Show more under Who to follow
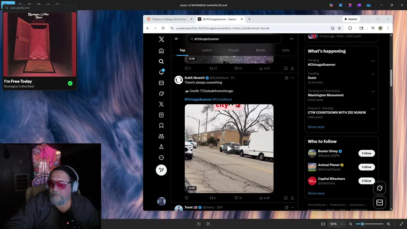 pyautogui.click(x=316, y=193)
